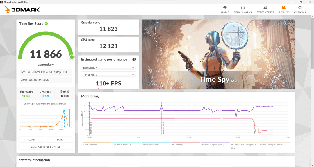The height and width of the screenshot is (167, 314).
Task: Click the Graphics score value 11 823
Action: pos(108,29)
